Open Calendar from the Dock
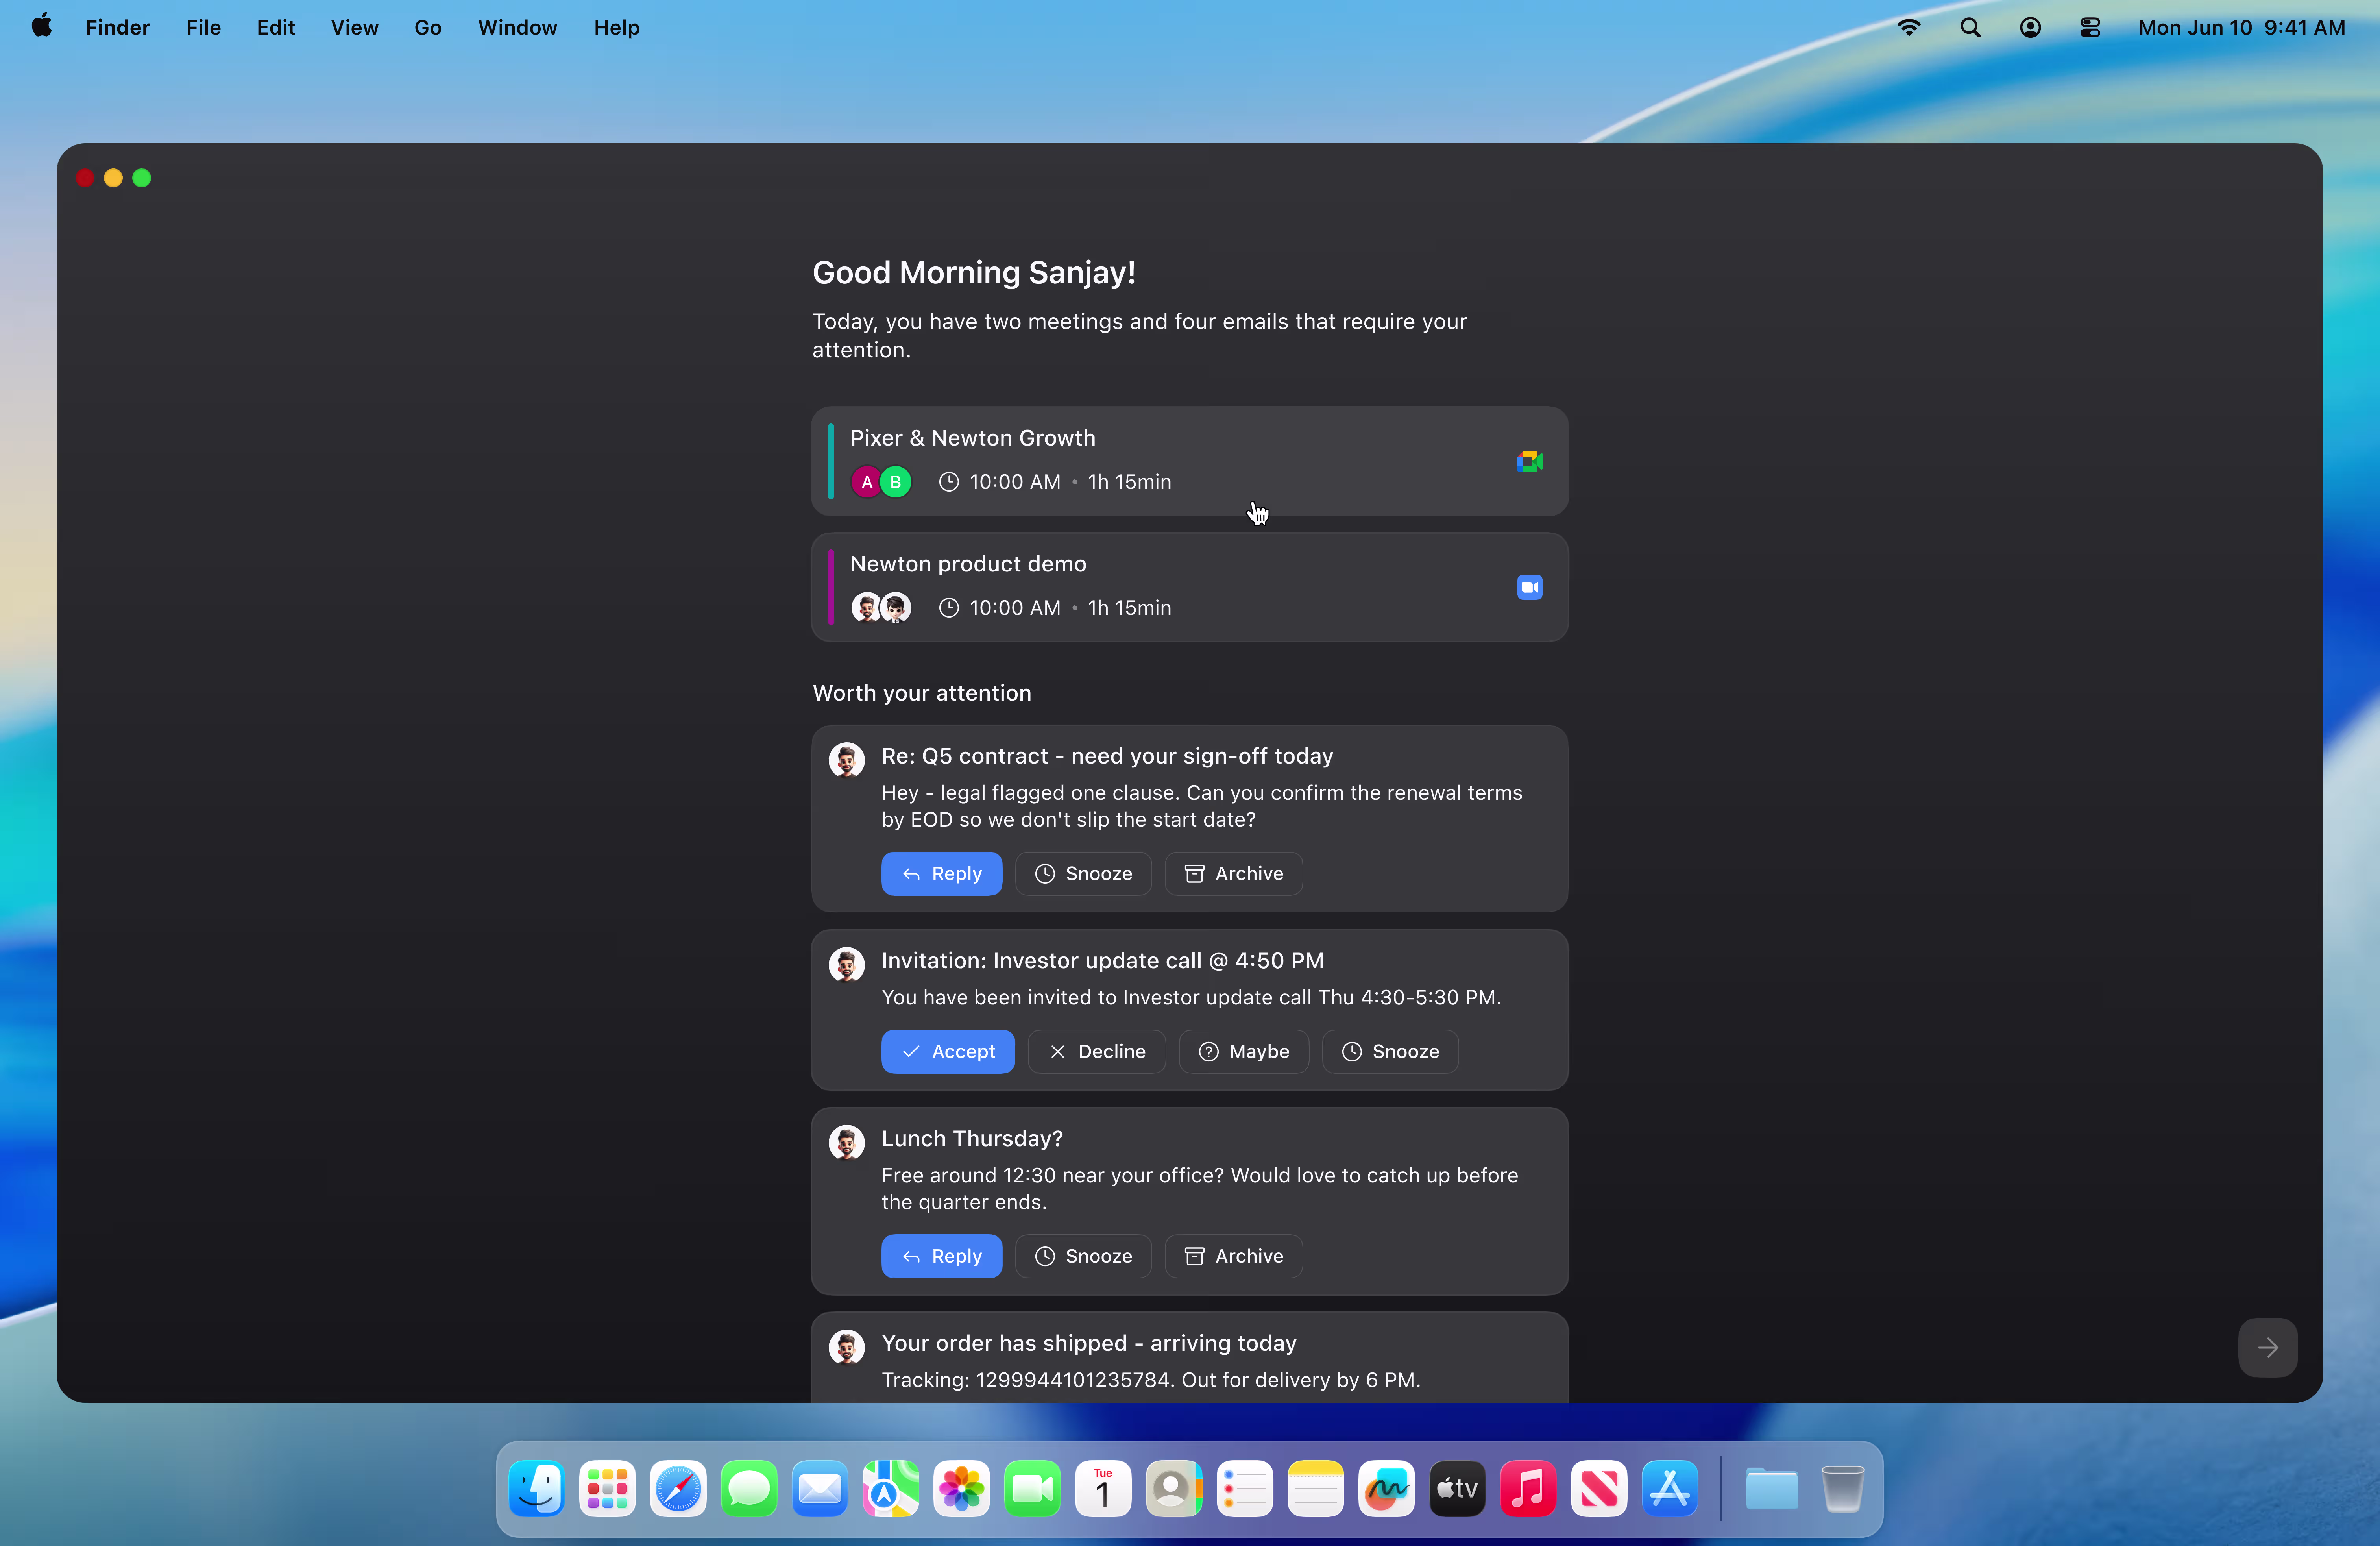The width and height of the screenshot is (2380, 1546). [x=1103, y=1489]
